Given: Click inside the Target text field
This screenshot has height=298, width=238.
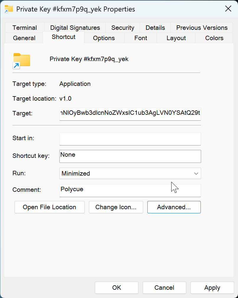Looking at the screenshot, I should click(x=130, y=113).
